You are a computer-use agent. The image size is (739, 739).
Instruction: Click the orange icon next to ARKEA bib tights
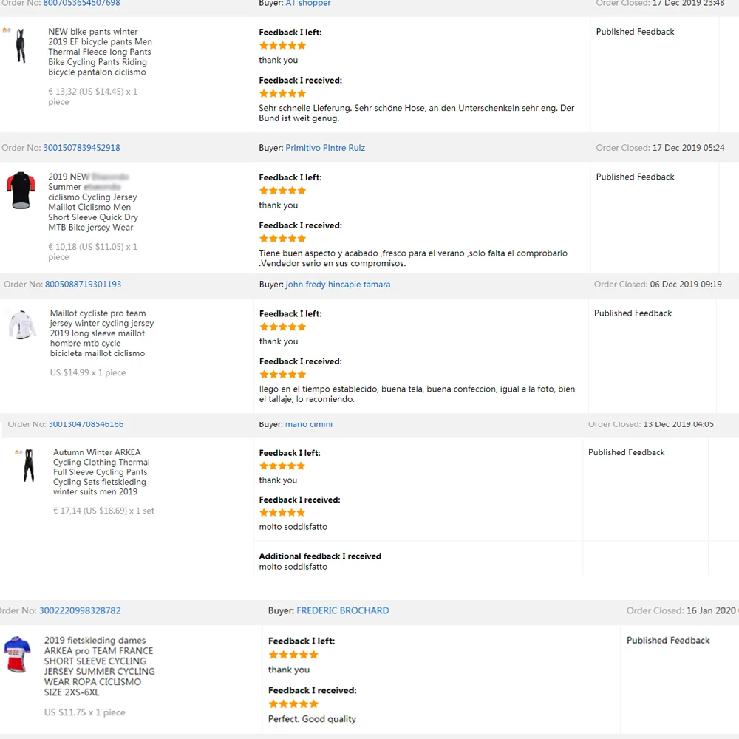[x=18, y=452]
